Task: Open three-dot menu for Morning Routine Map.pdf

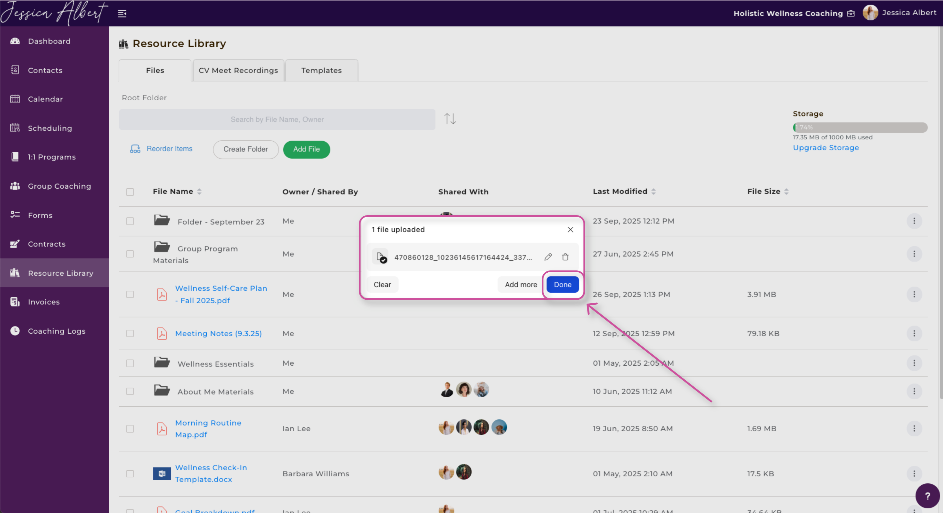Action: click(x=914, y=429)
